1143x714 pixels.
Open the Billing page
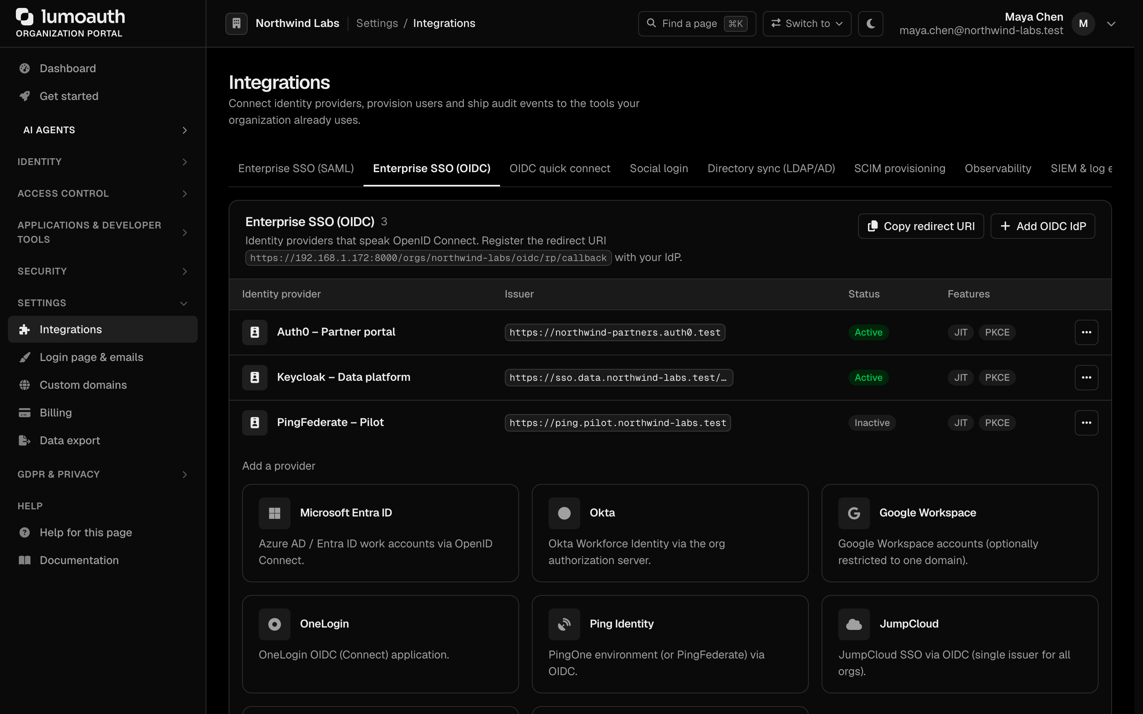pyautogui.click(x=102, y=413)
